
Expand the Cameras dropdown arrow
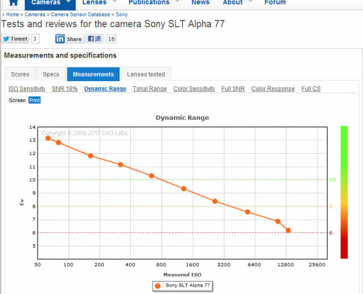(x=68, y=1)
